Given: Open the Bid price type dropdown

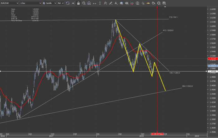Looking at the screenshot, I should (61, 3).
